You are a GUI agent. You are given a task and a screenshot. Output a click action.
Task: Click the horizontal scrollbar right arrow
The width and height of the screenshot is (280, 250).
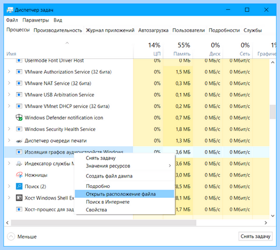[266, 222]
